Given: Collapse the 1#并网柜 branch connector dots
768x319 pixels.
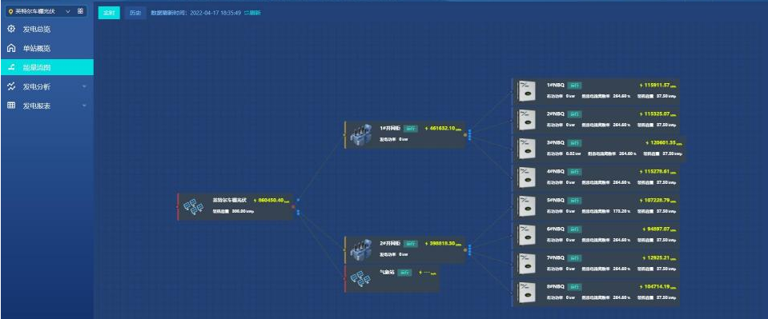Looking at the screenshot, I should click(470, 134).
